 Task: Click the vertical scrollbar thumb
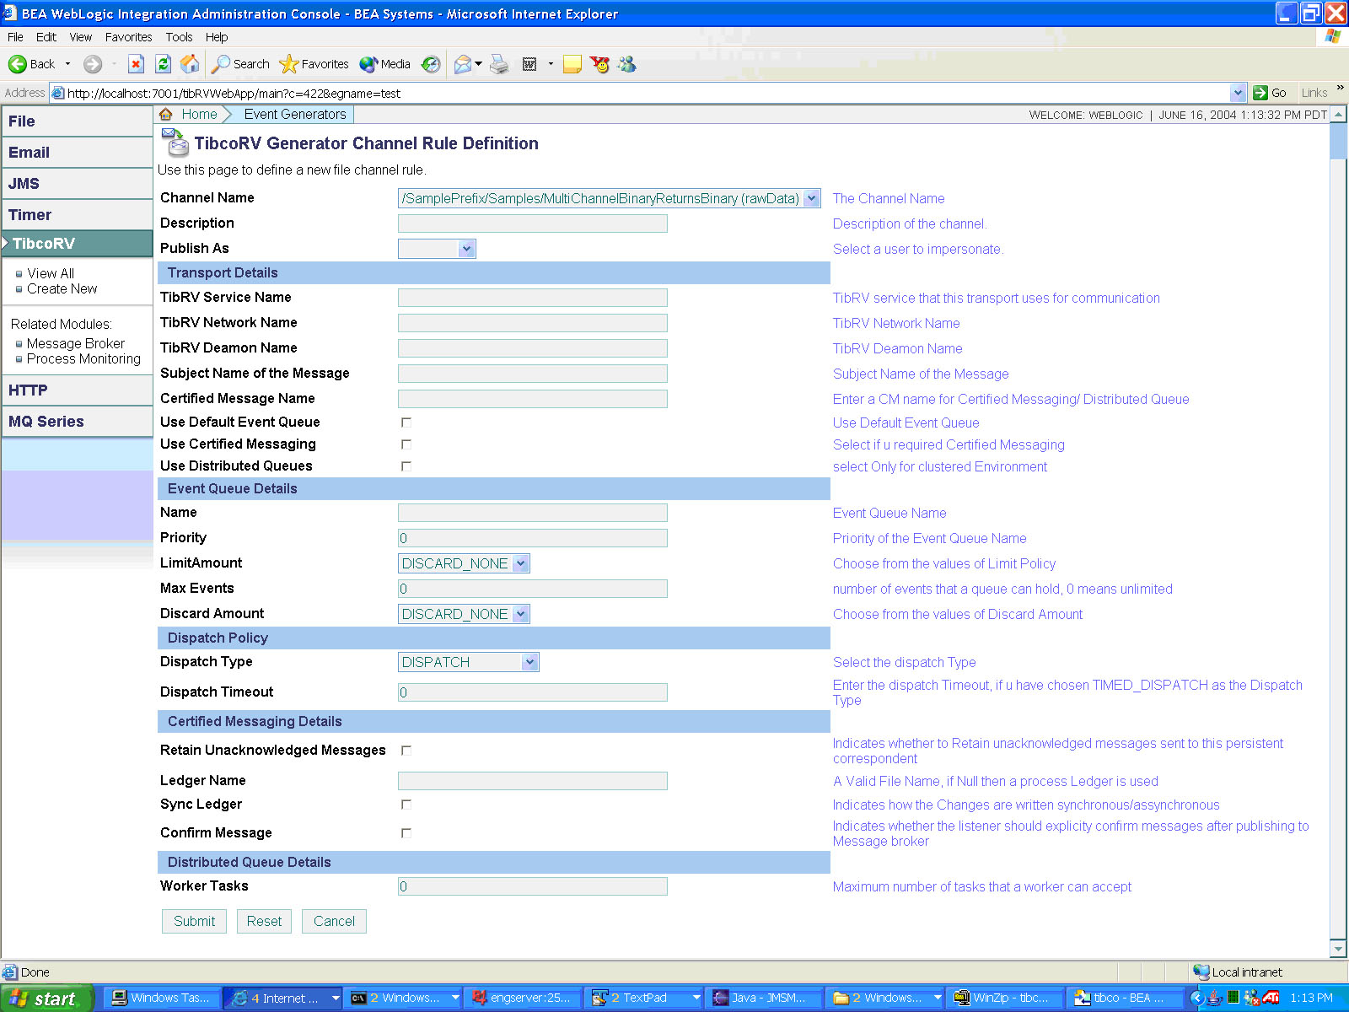[1338, 141]
